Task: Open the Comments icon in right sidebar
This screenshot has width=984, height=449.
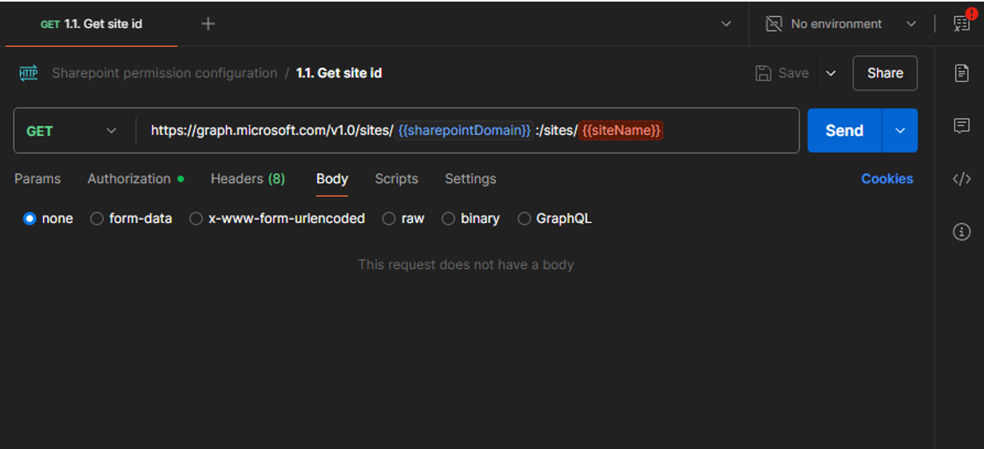Action: pyautogui.click(x=962, y=125)
